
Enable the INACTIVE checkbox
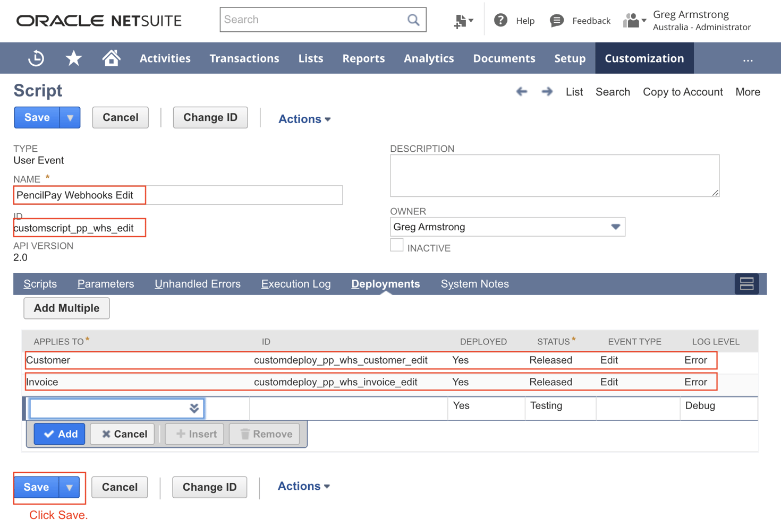click(x=397, y=245)
